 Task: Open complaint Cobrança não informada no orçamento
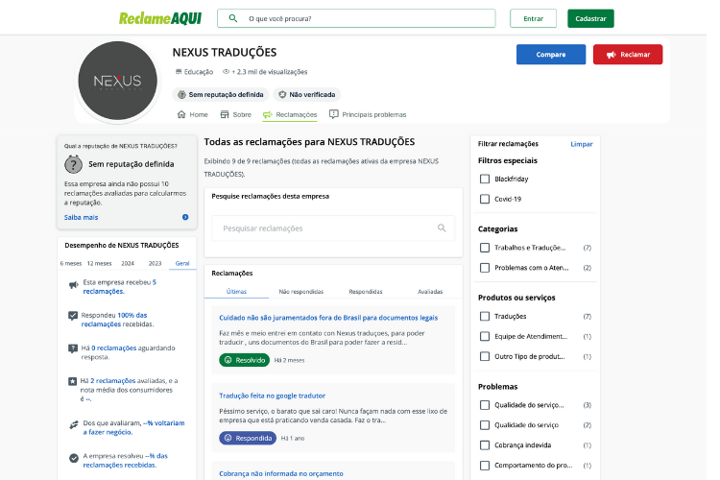(x=281, y=473)
